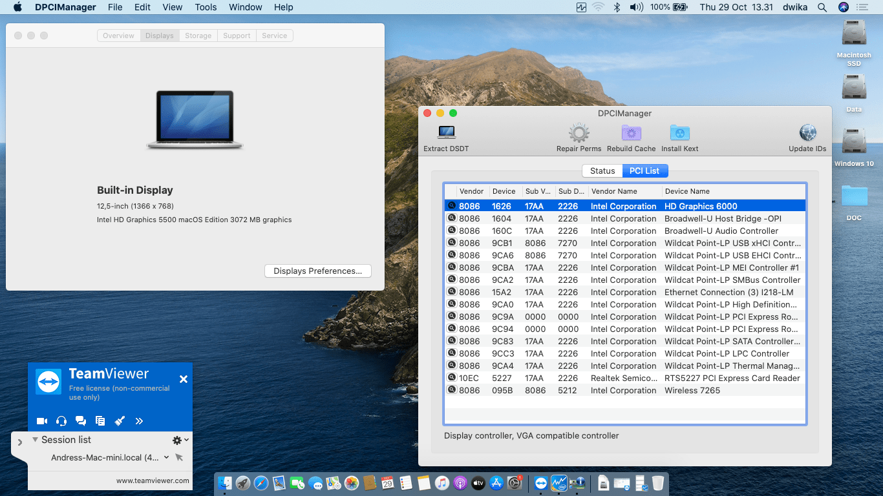Viewport: 883px width, 496px height.
Task: Select the PCI List tab
Action: pyautogui.click(x=645, y=170)
